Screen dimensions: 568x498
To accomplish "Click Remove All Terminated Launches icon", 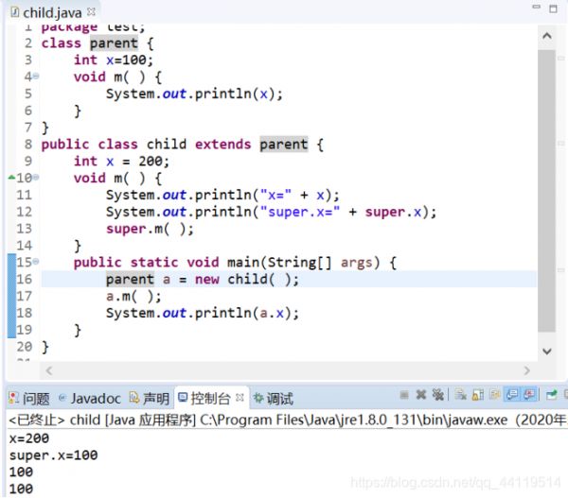I will coord(437,395).
